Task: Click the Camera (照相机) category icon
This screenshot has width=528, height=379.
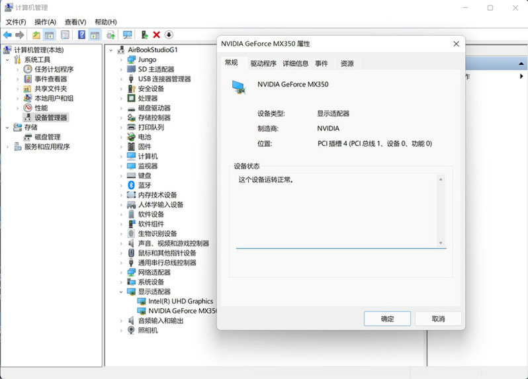Action: [x=131, y=330]
